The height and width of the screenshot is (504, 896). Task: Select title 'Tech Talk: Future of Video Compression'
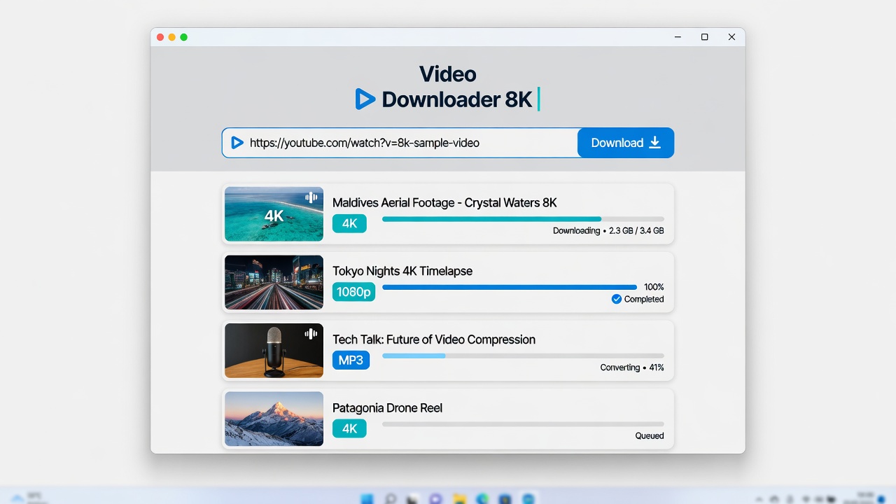(434, 339)
